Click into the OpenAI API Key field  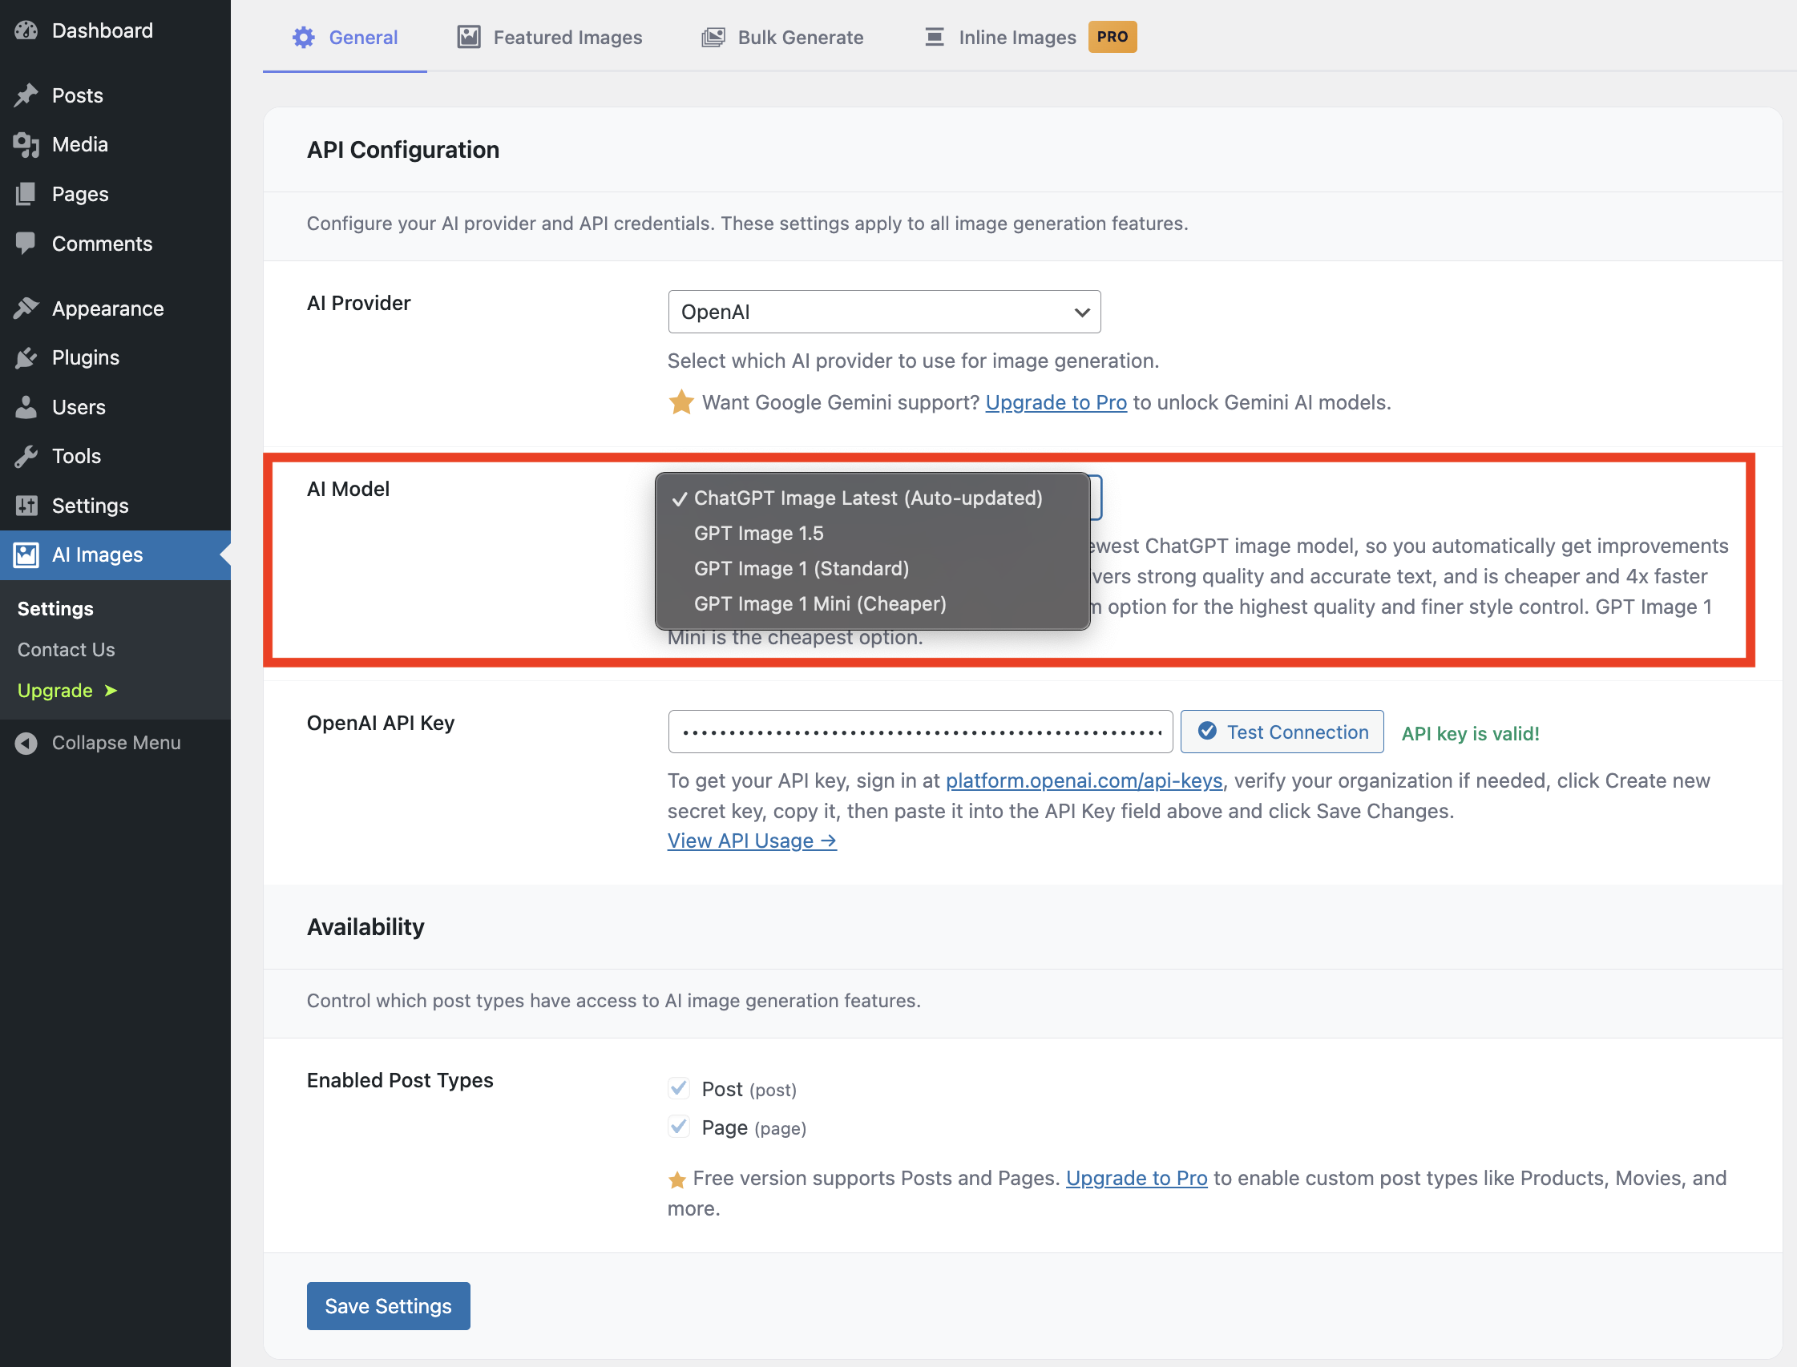[919, 732]
